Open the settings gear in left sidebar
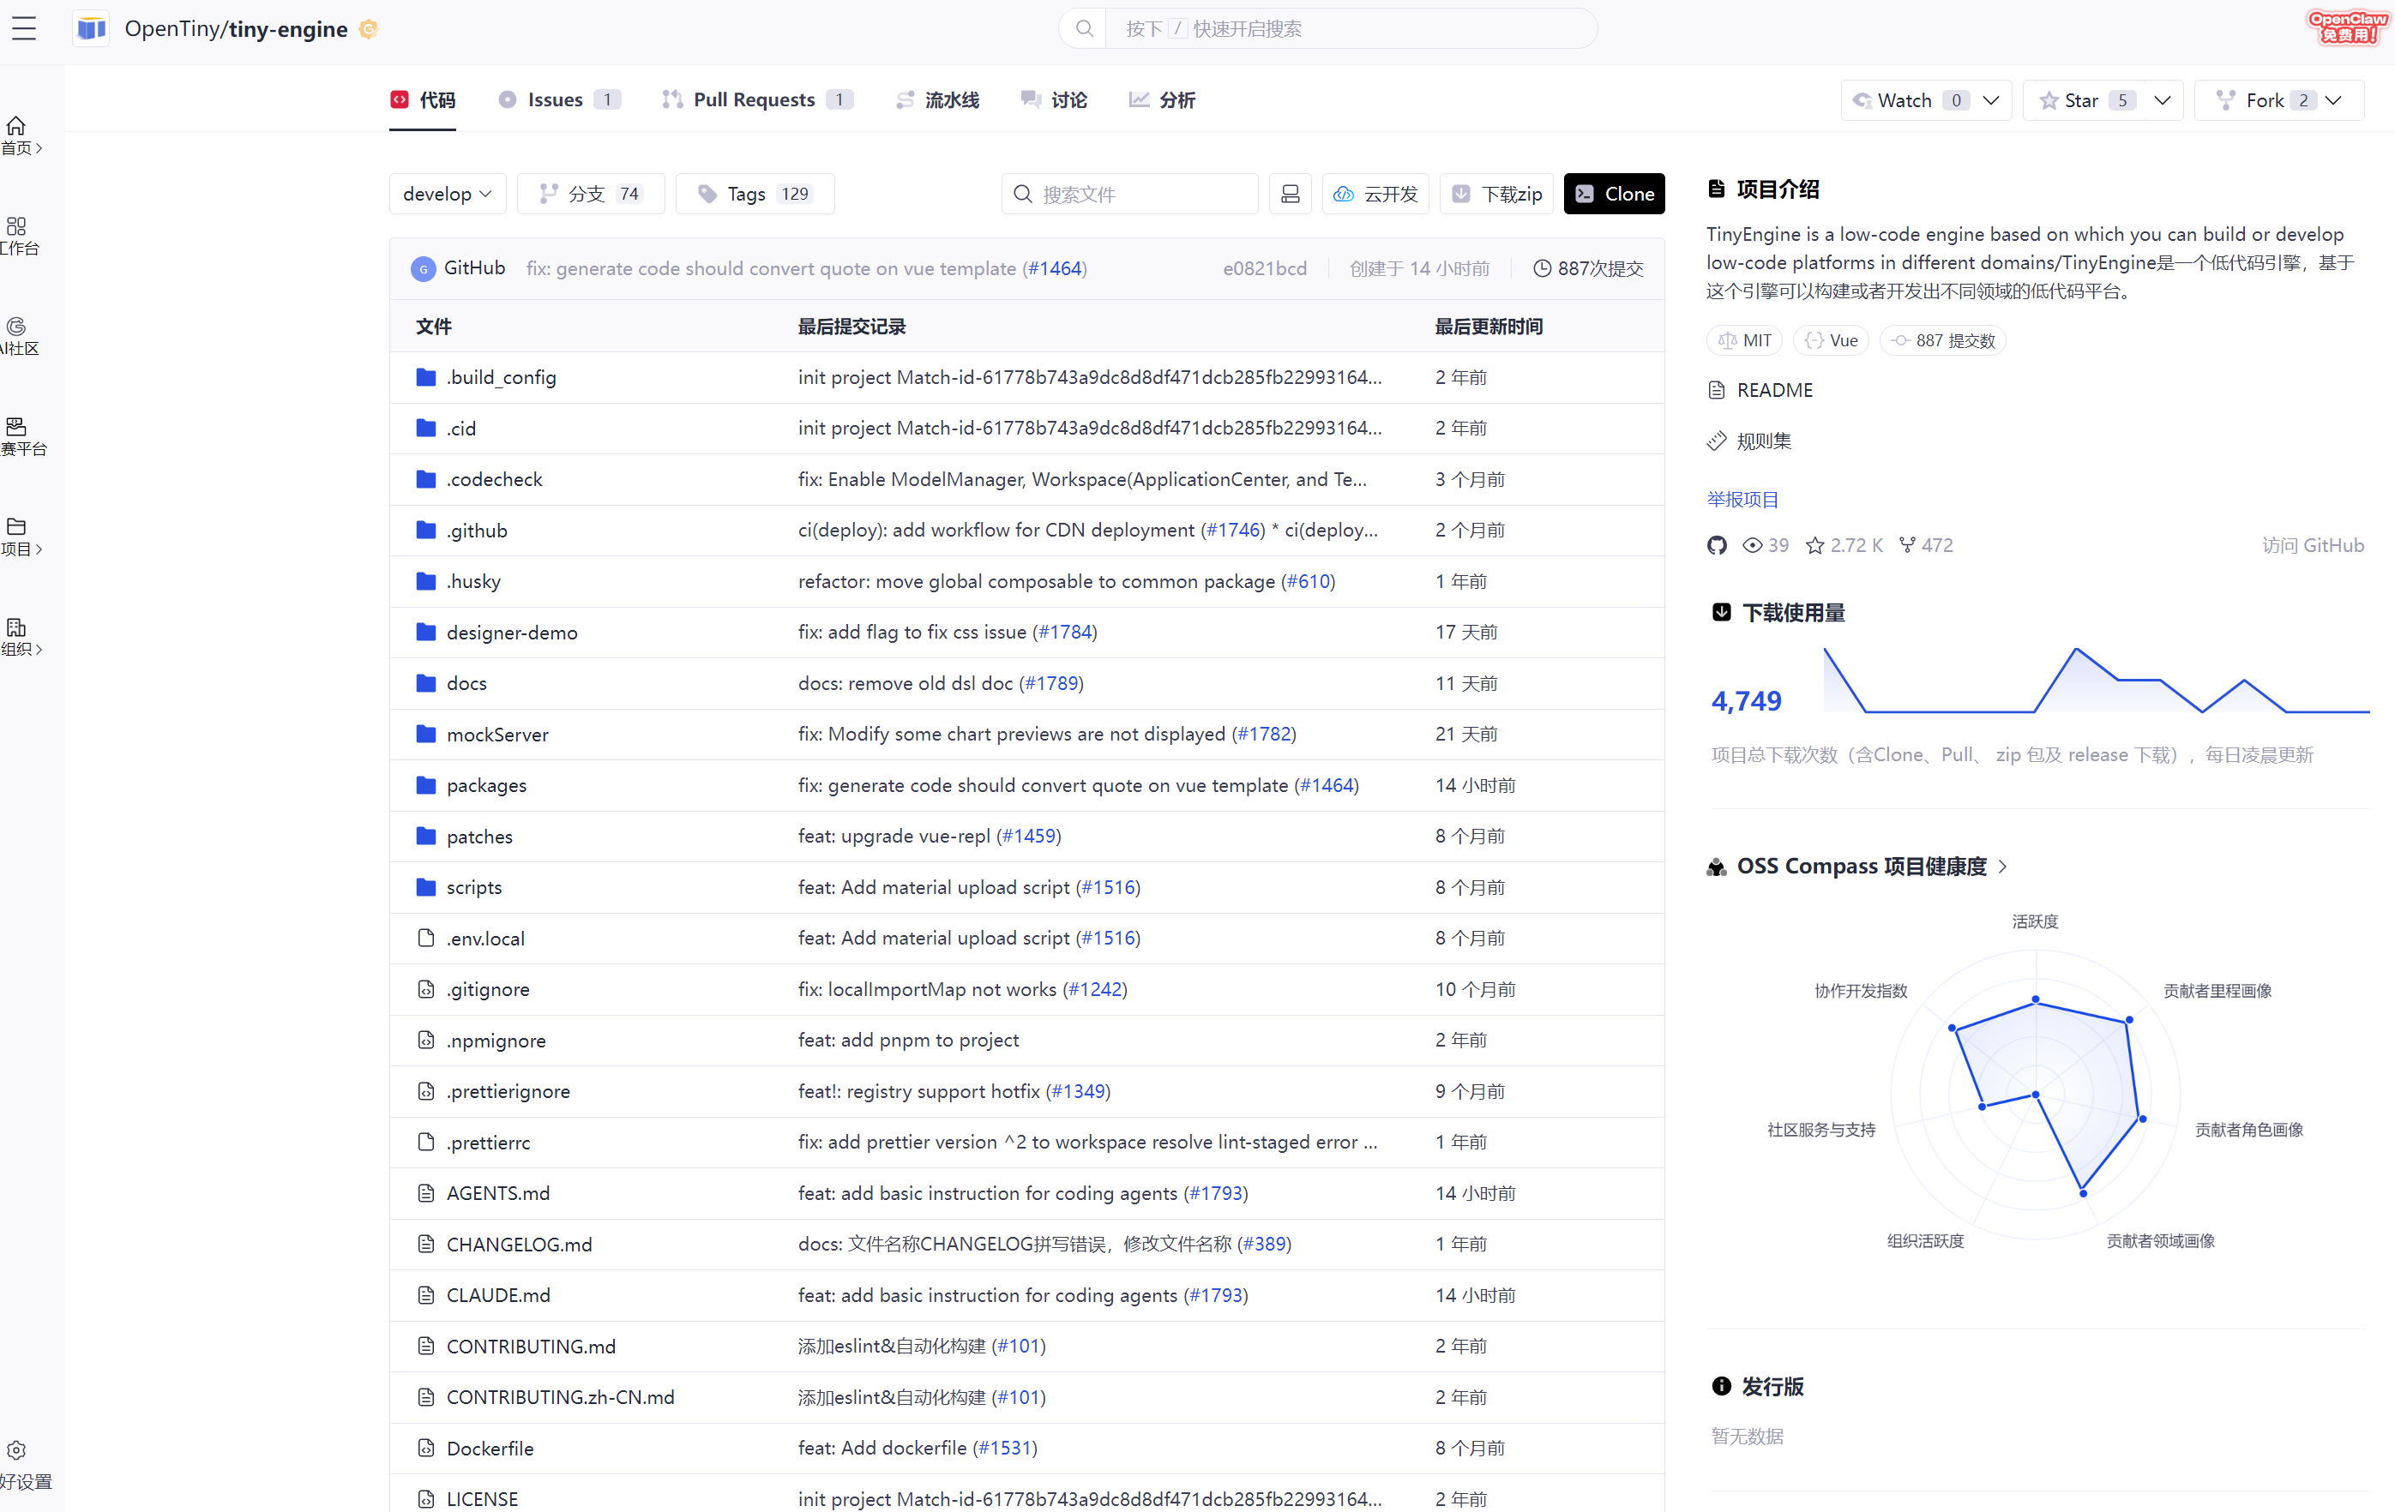Image resolution: width=2395 pixels, height=1512 pixels. pyautogui.click(x=16, y=1450)
